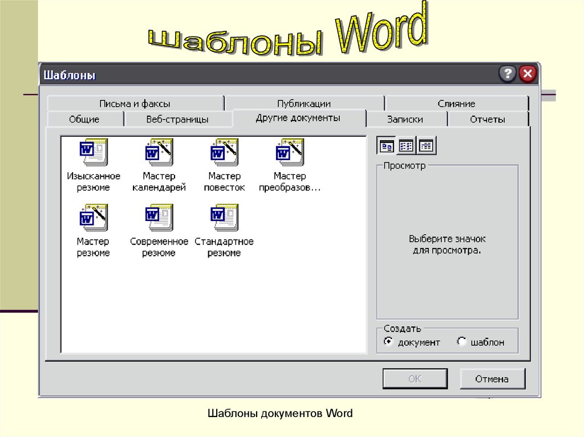Switch to the Общие tab

point(84,120)
